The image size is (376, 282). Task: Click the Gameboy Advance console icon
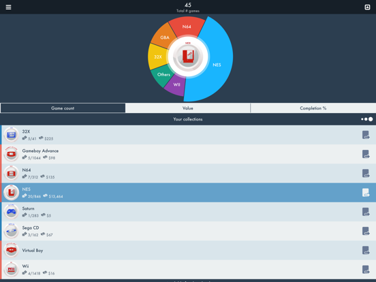(12, 154)
